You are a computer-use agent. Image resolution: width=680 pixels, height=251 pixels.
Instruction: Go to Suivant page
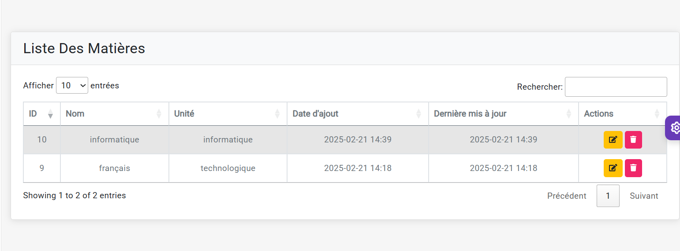pyautogui.click(x=644, y=196)
